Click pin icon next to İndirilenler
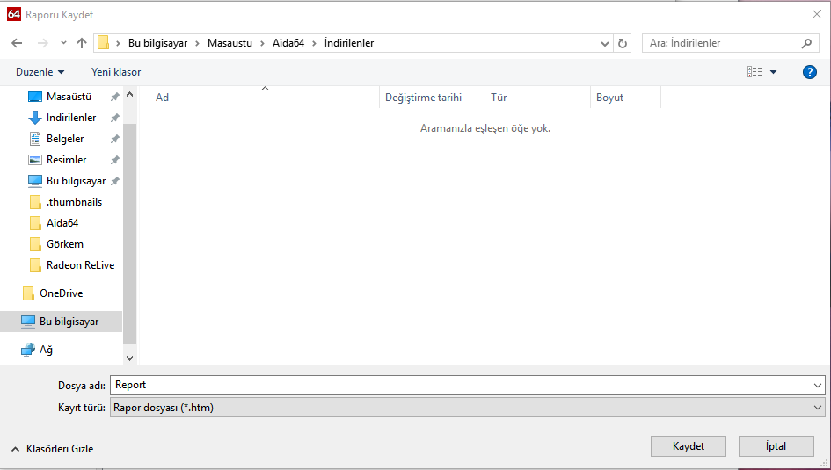Viewport: 831px width, 470px height. (114, 118)
